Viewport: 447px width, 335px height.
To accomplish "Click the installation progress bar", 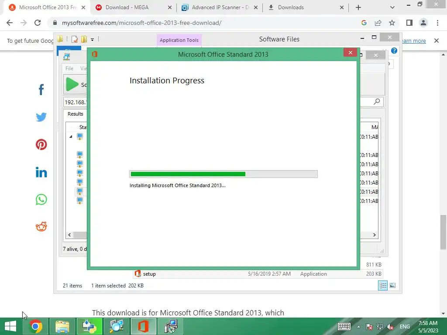I will point(223,174).
